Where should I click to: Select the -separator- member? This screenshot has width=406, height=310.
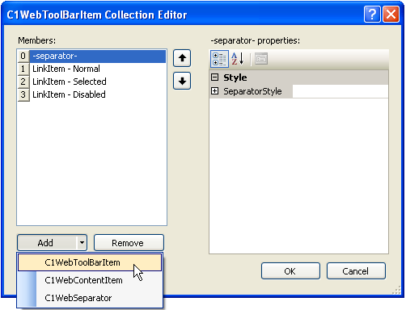[98, 56]
